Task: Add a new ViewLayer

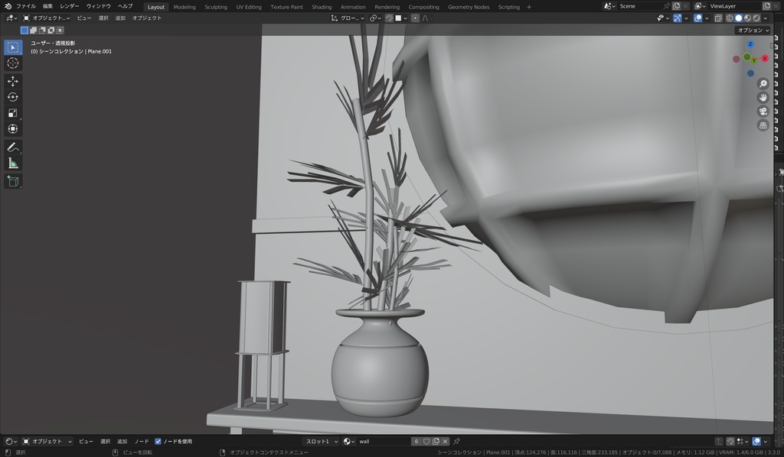Action: click(x=766, y=6)
